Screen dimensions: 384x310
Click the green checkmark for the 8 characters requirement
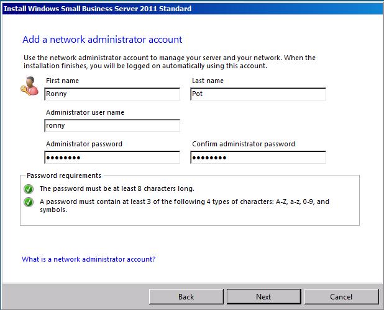click(x=29, y=189)
